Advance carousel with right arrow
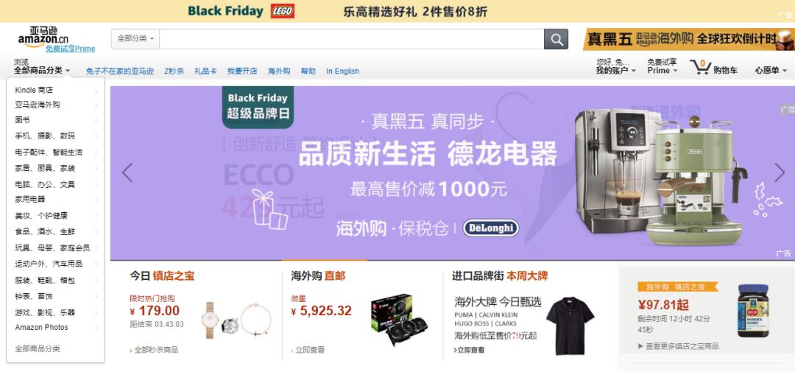The width and height of the screenshot is (795, 372). pyautogui.click(x=780, y=172)
